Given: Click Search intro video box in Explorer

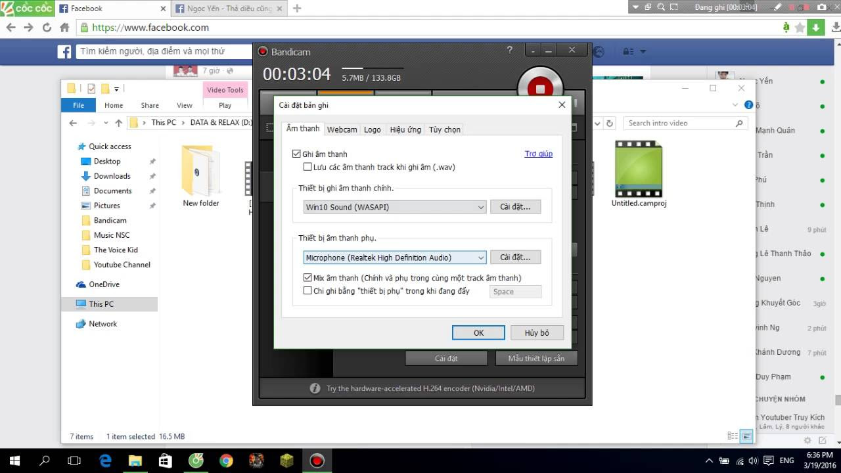Looking at the screenshot, I should (686, 123).
